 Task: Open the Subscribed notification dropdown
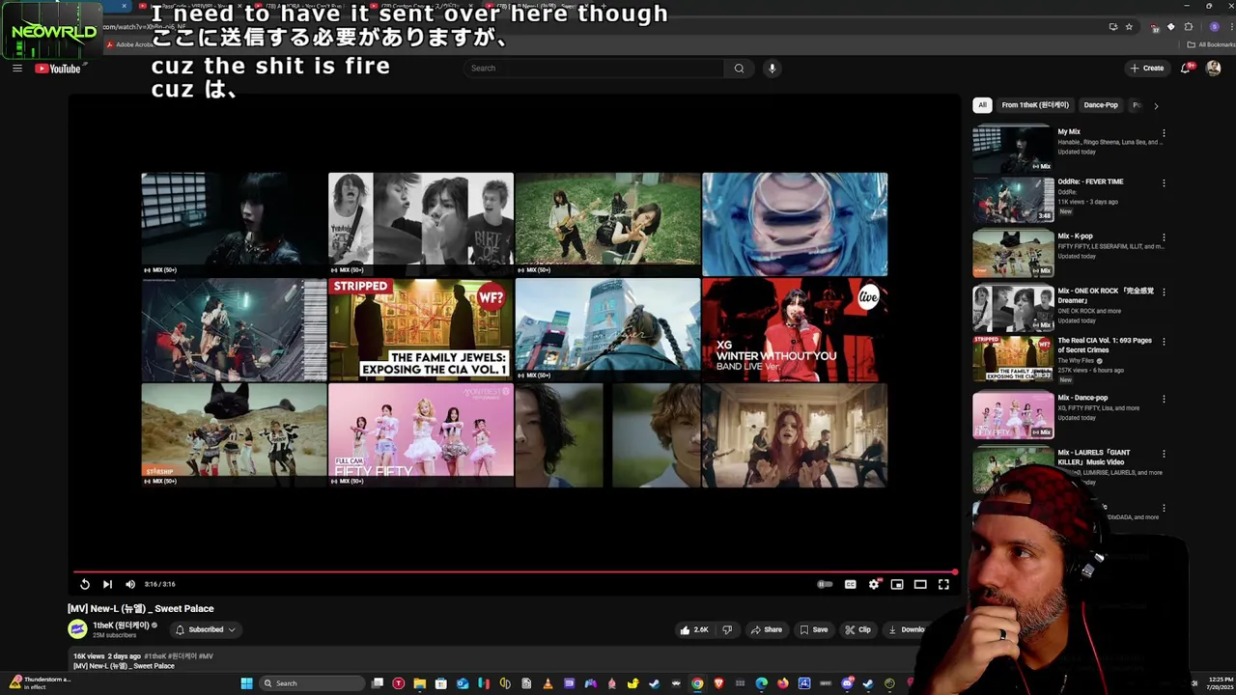(x=206, y=629)
